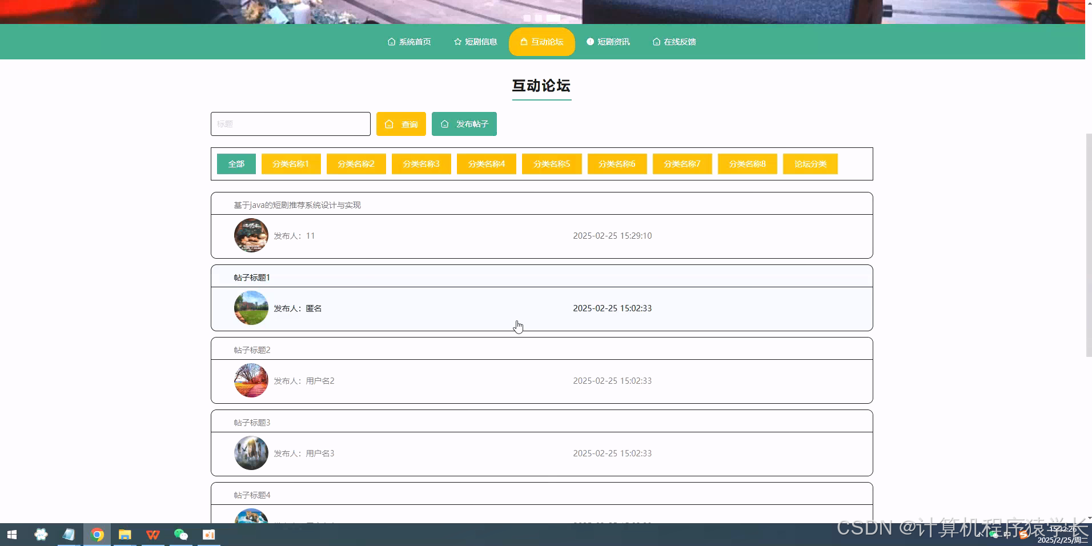Click the home icon on 系统首页 nav item
This screenshot has width=1092, height=546.
(391, 42)
